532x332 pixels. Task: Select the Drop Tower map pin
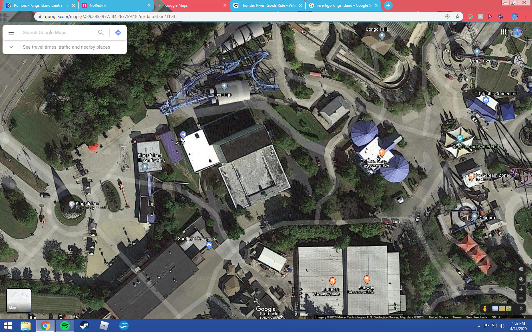[477, 52]
